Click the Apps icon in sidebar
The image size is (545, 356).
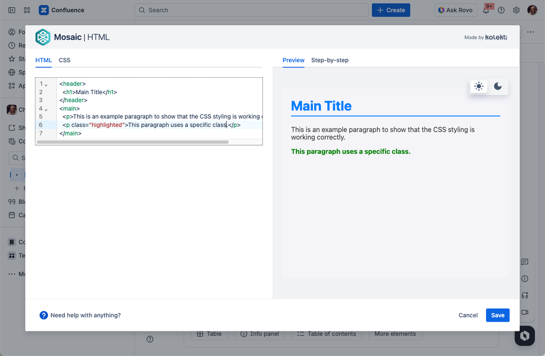[12, 85]
